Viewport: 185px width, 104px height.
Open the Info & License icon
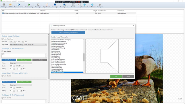92,5
